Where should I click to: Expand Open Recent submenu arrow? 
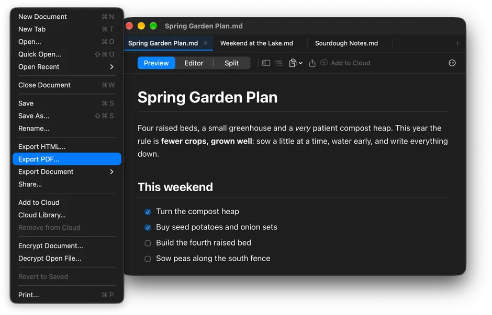[x=111, y=67]
